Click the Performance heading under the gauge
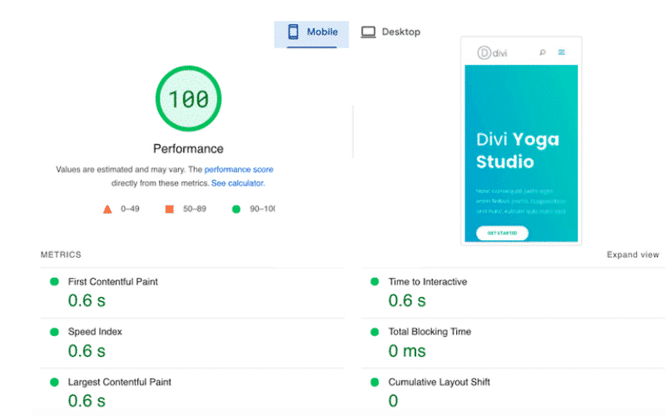 [x=188, y=149]
